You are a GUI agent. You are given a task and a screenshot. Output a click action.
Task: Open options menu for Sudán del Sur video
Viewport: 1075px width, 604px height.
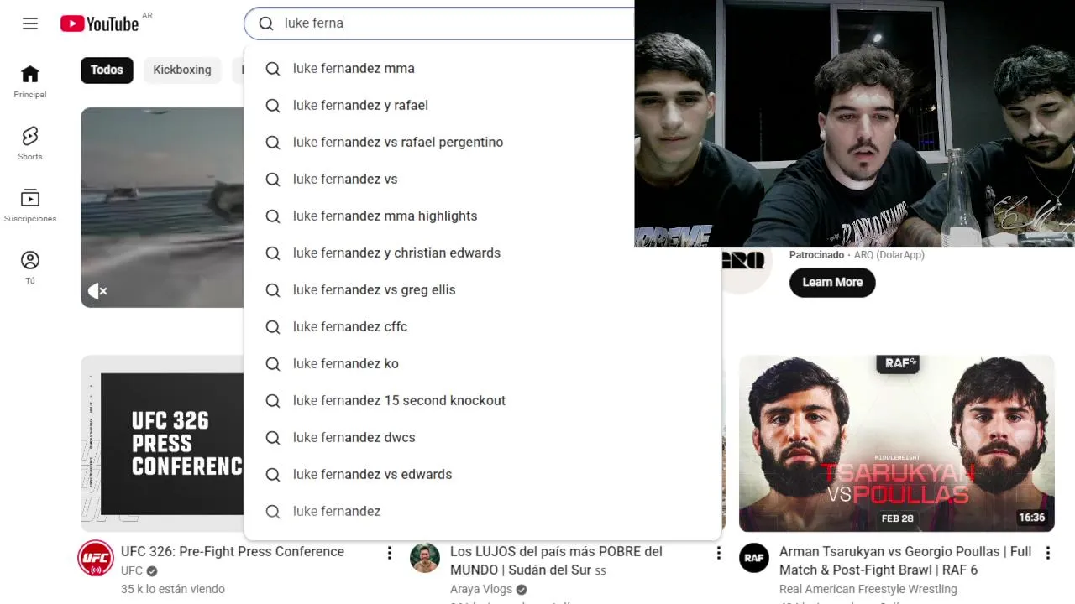click(718, 553)
